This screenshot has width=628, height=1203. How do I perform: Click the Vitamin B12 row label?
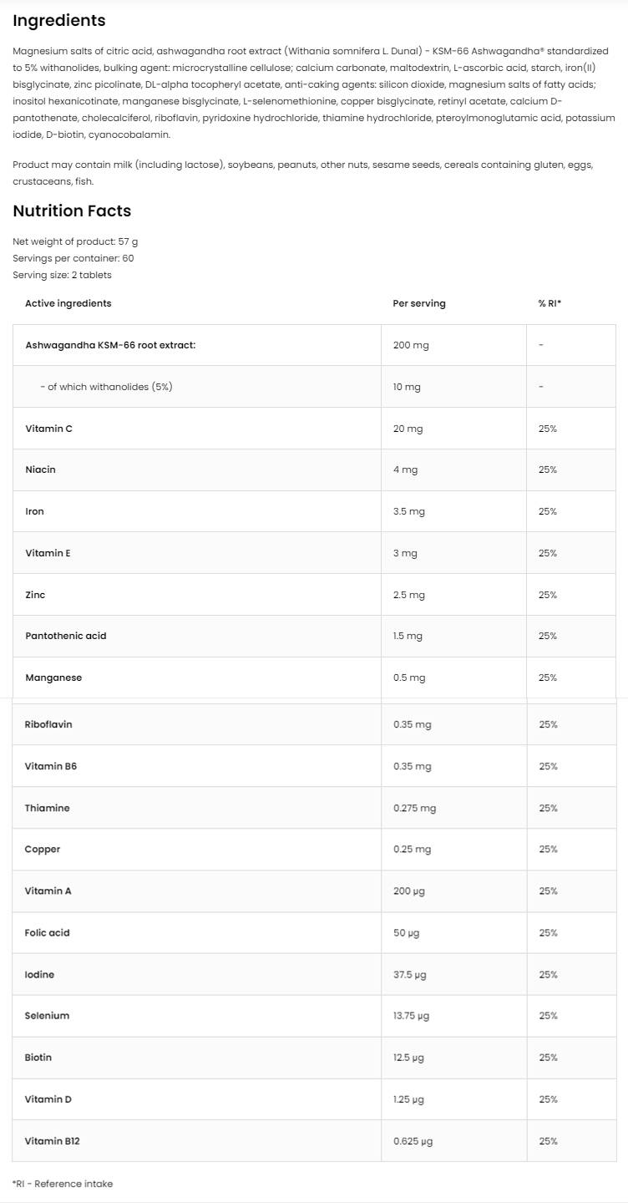pyautogui.click(x=53, y=1140)
